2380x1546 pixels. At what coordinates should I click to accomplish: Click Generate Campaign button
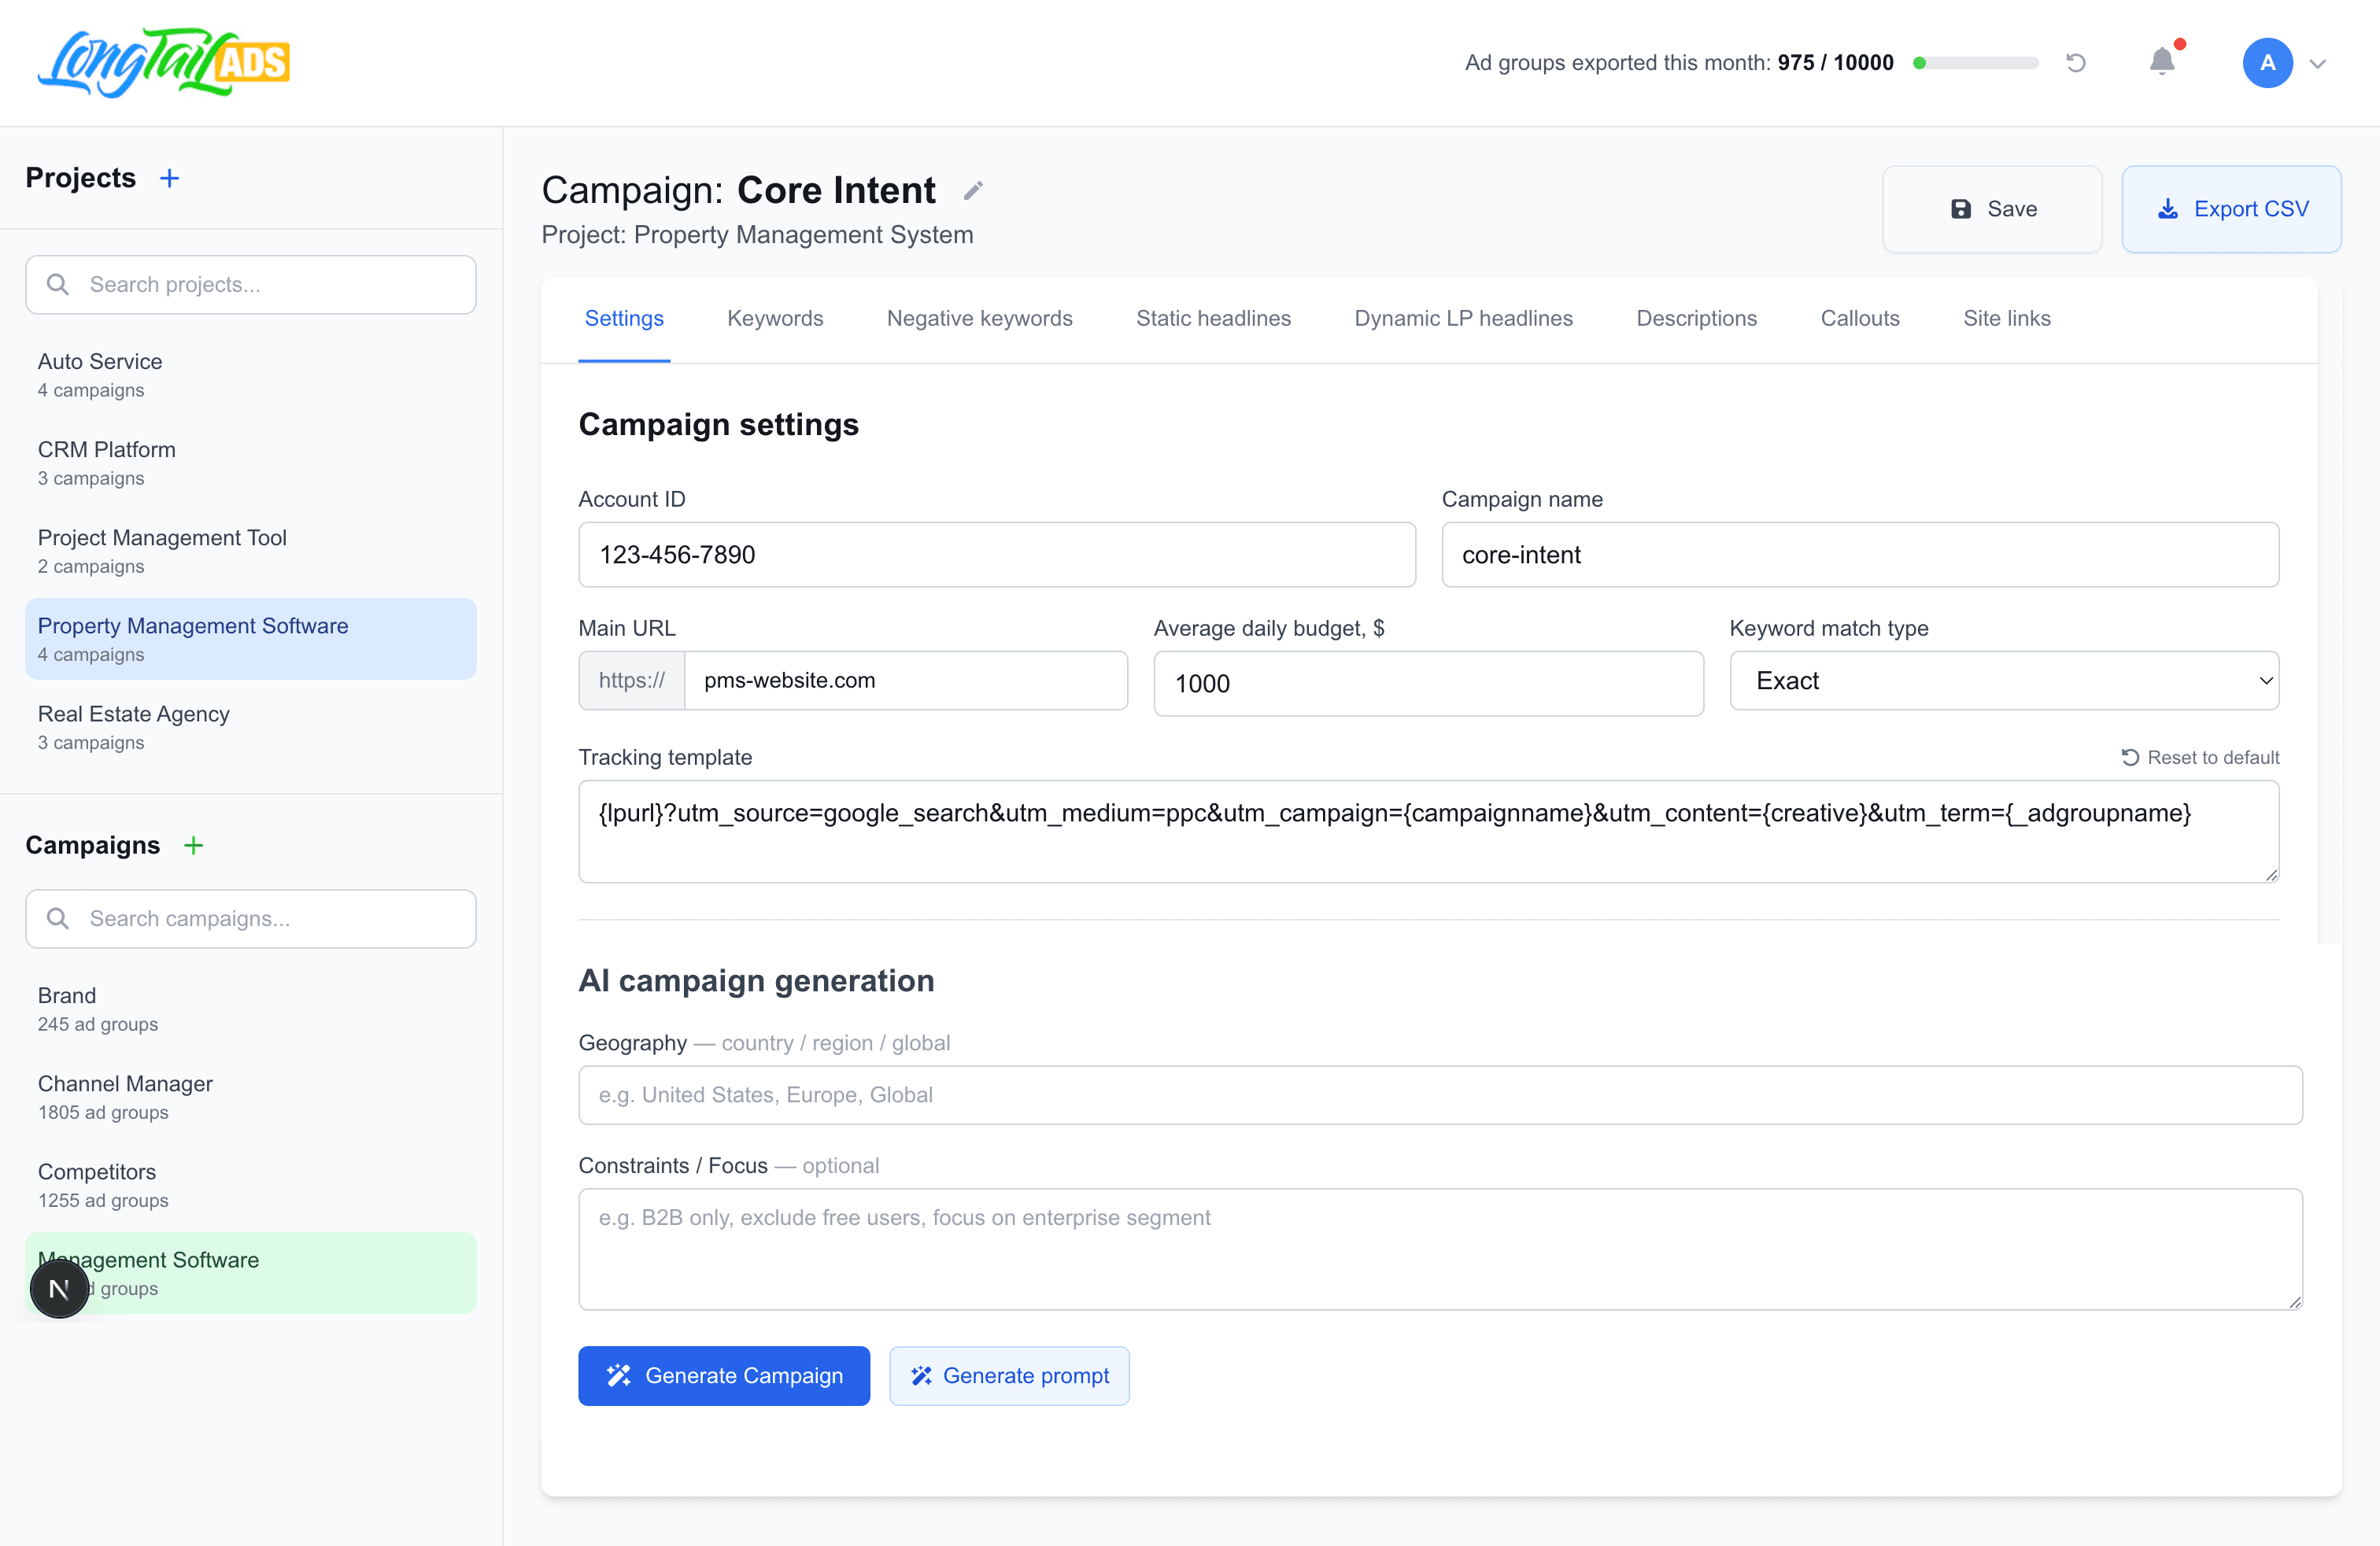[724, 1376]
